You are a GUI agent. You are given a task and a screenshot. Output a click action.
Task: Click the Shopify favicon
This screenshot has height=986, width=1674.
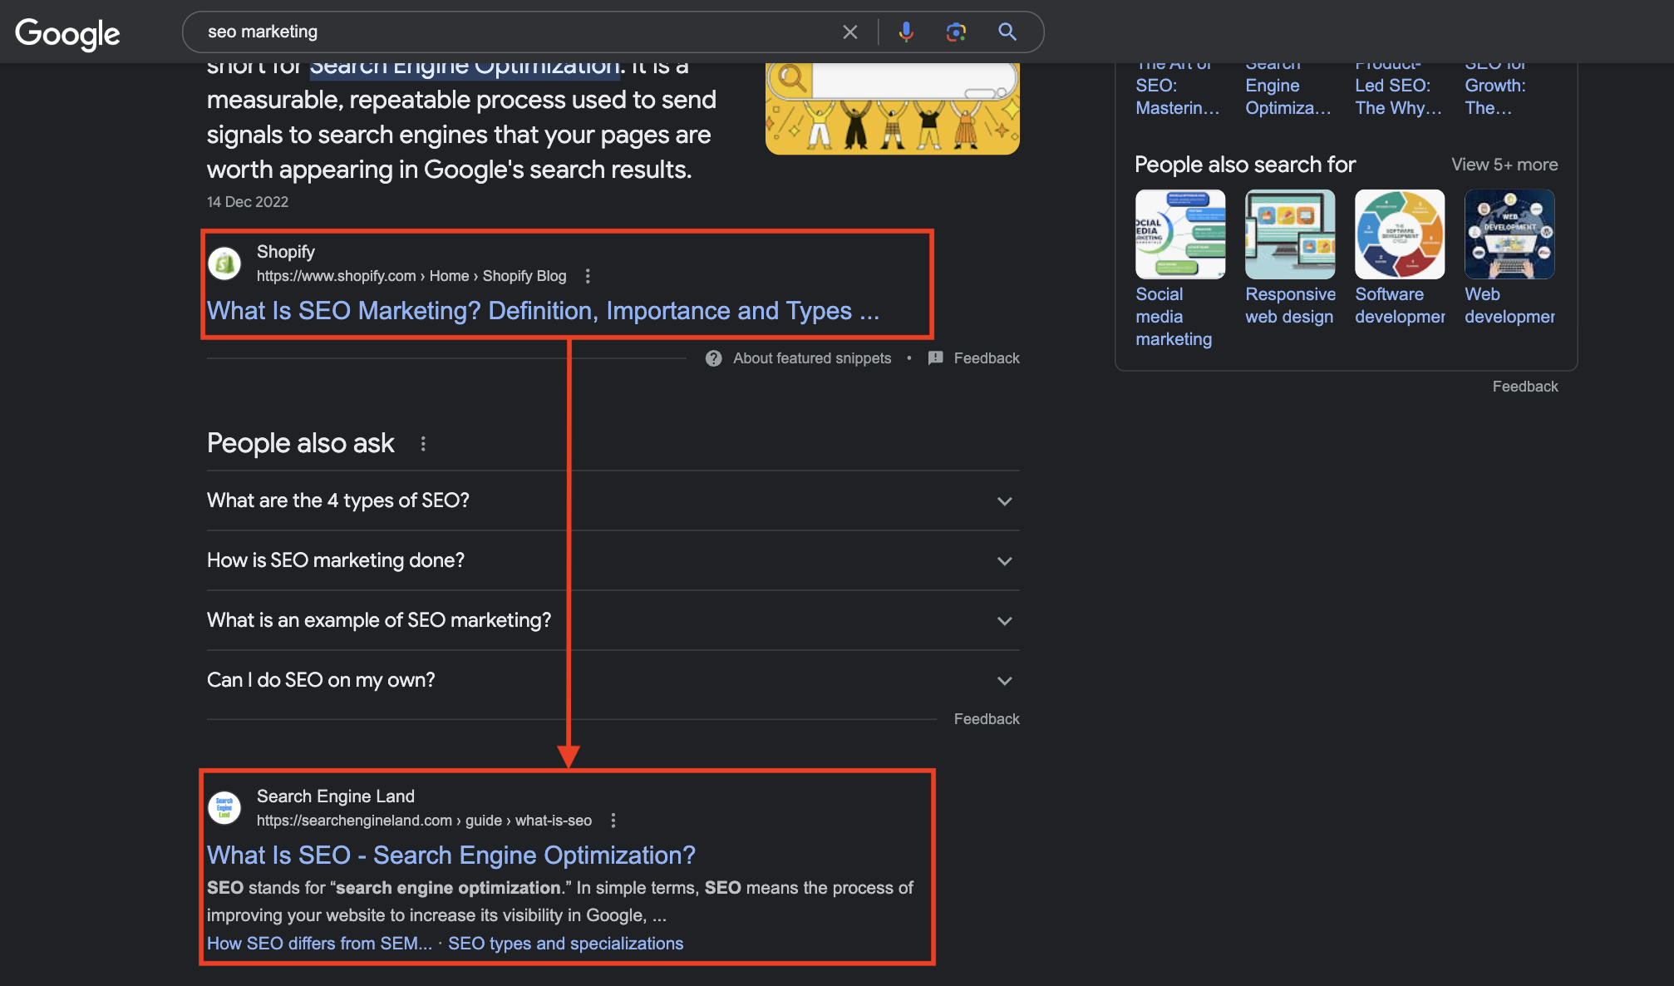click(x=224, y=263)
